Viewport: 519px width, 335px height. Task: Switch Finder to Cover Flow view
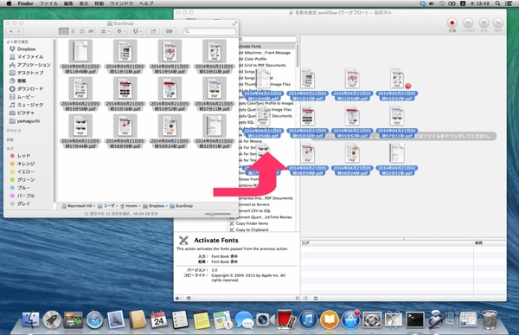(91, 31)
